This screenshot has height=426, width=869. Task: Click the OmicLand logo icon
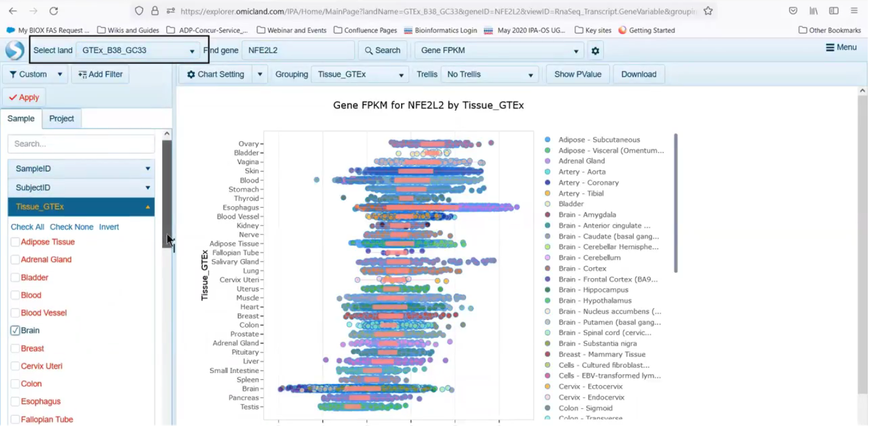tap(15, 50)
